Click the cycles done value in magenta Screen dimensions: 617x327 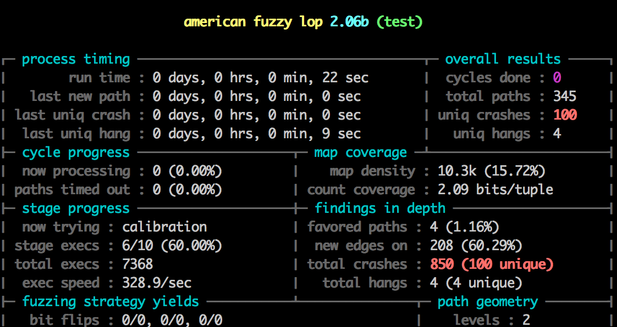click(557, 78)
